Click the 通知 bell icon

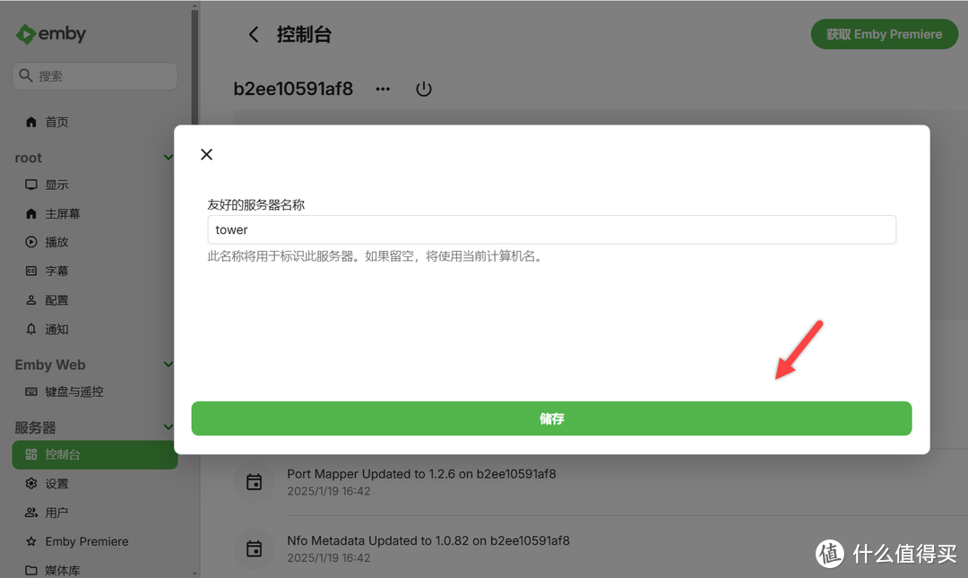click(x=30, y=329)
